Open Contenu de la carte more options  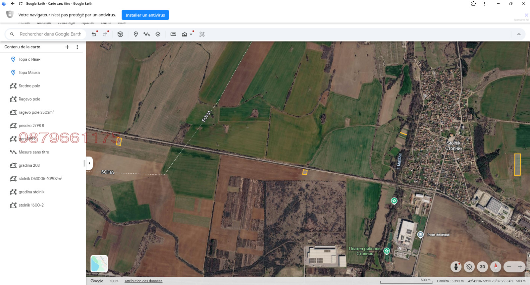[x=77, y=47]
